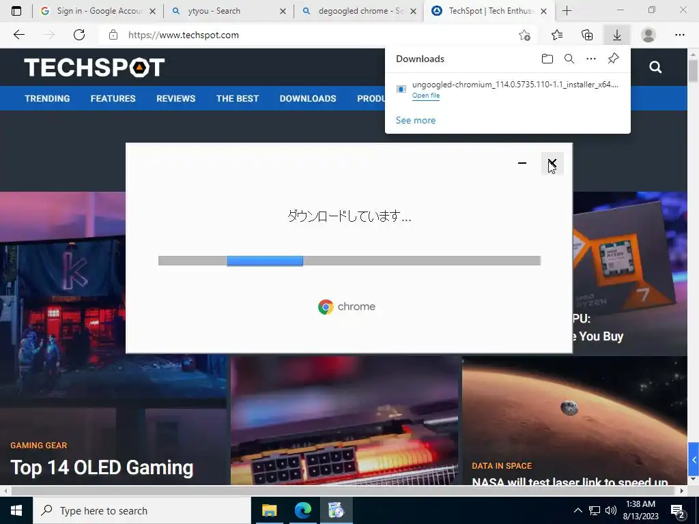Close the TechSpot tab
The height and width of the screenshot is (524, 699).
[x=543, y=11]
